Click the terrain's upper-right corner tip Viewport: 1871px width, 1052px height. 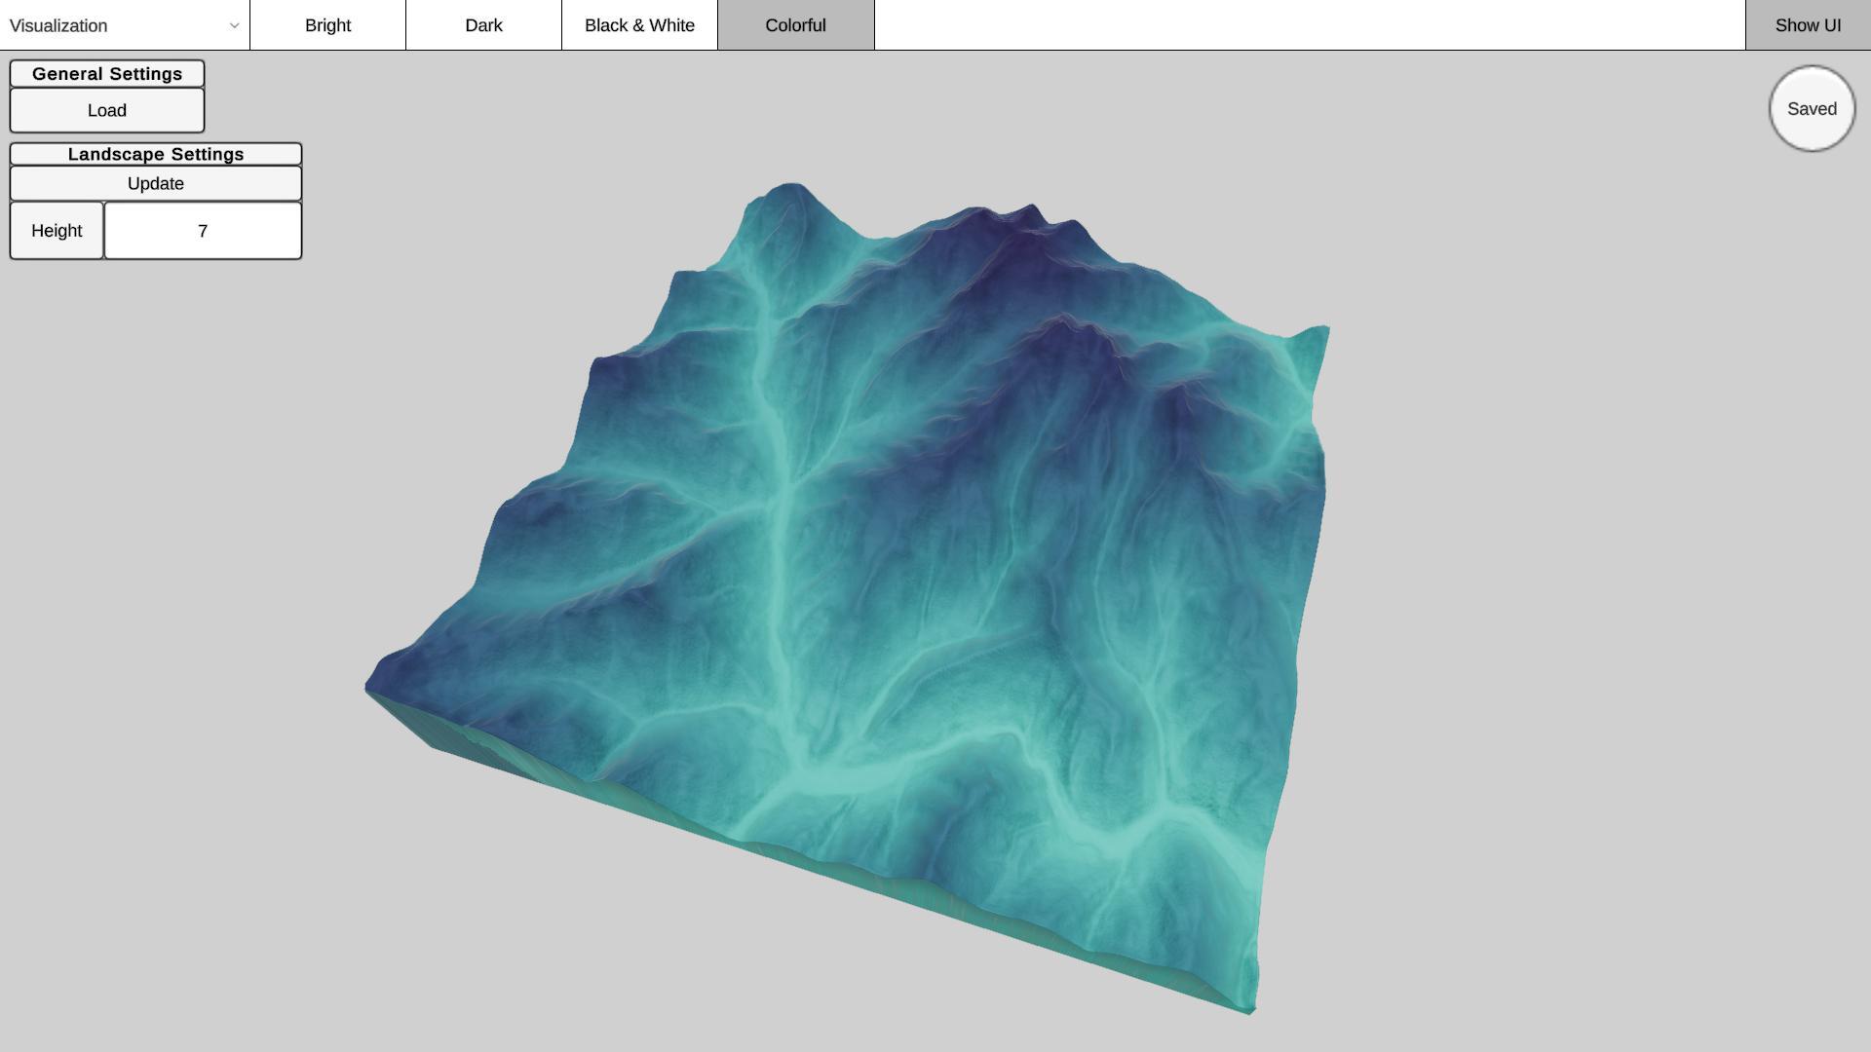tap(1323, 333)
